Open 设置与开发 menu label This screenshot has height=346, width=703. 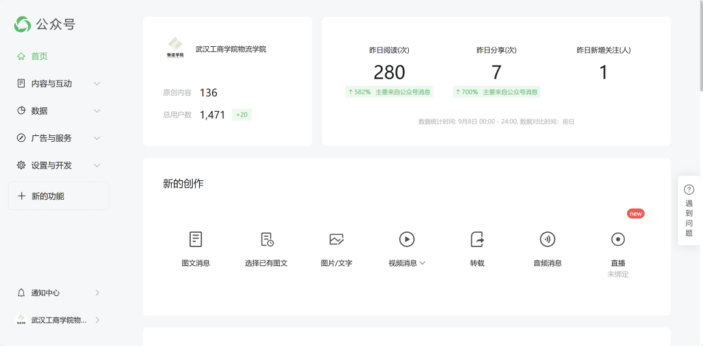(51, 165)
